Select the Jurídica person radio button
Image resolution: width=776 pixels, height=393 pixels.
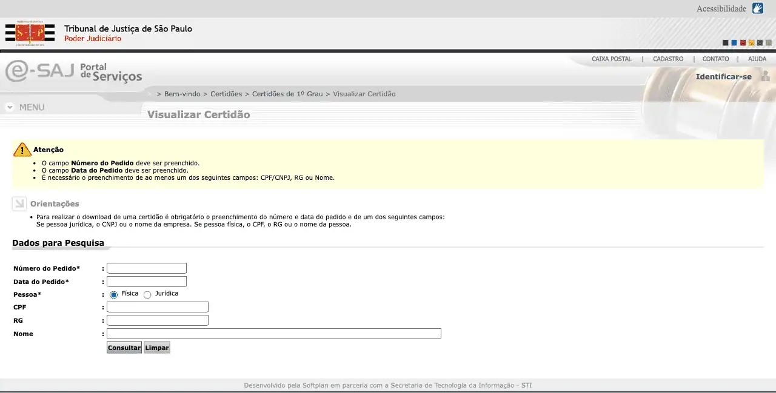pyautogui.click(x=147, y=295)
